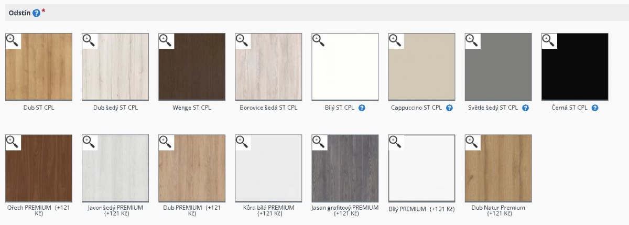Enlarge the Ořech PREMIUM sample via magnifier

pyautogui.click(x=13, y=142)
